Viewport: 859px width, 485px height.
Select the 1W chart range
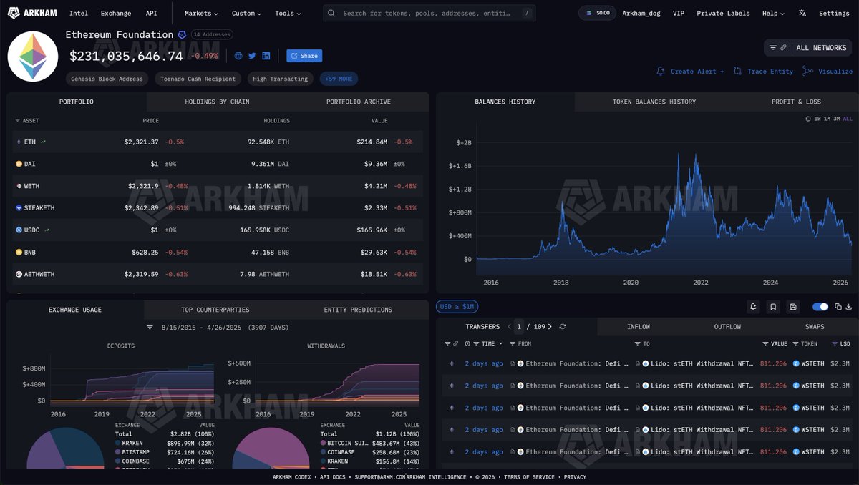[x=817, y=119]
